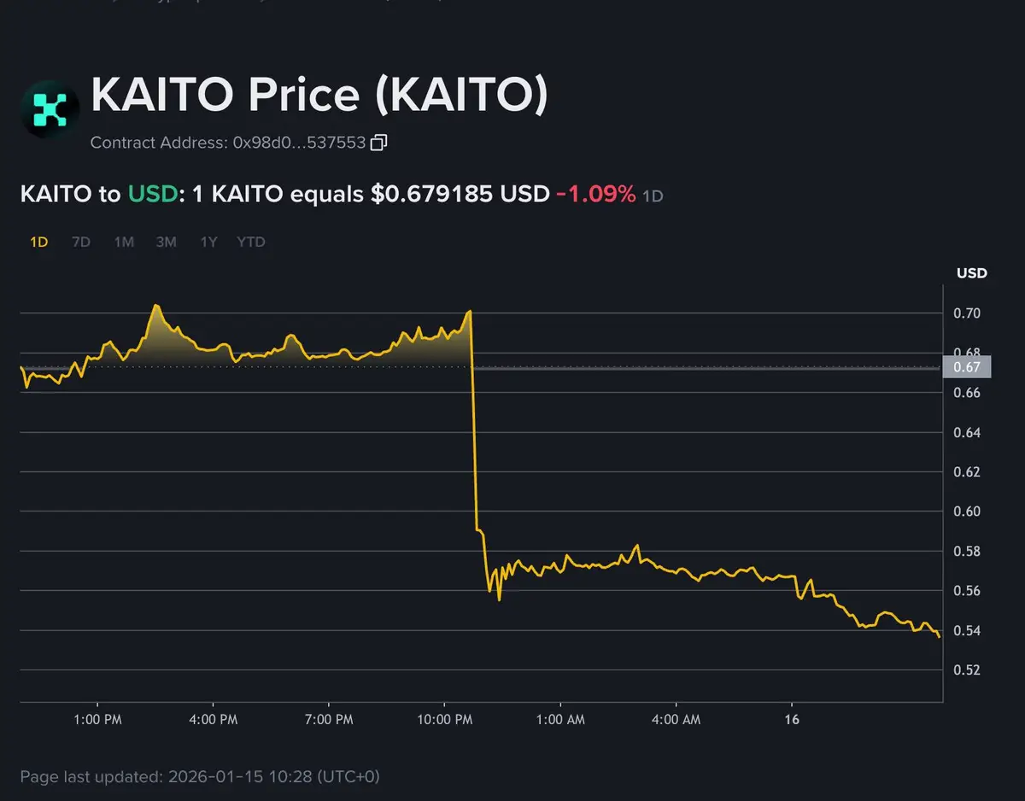Click the USD label above price axis
The image size is (1025, 801).
(x=972, y=273)
